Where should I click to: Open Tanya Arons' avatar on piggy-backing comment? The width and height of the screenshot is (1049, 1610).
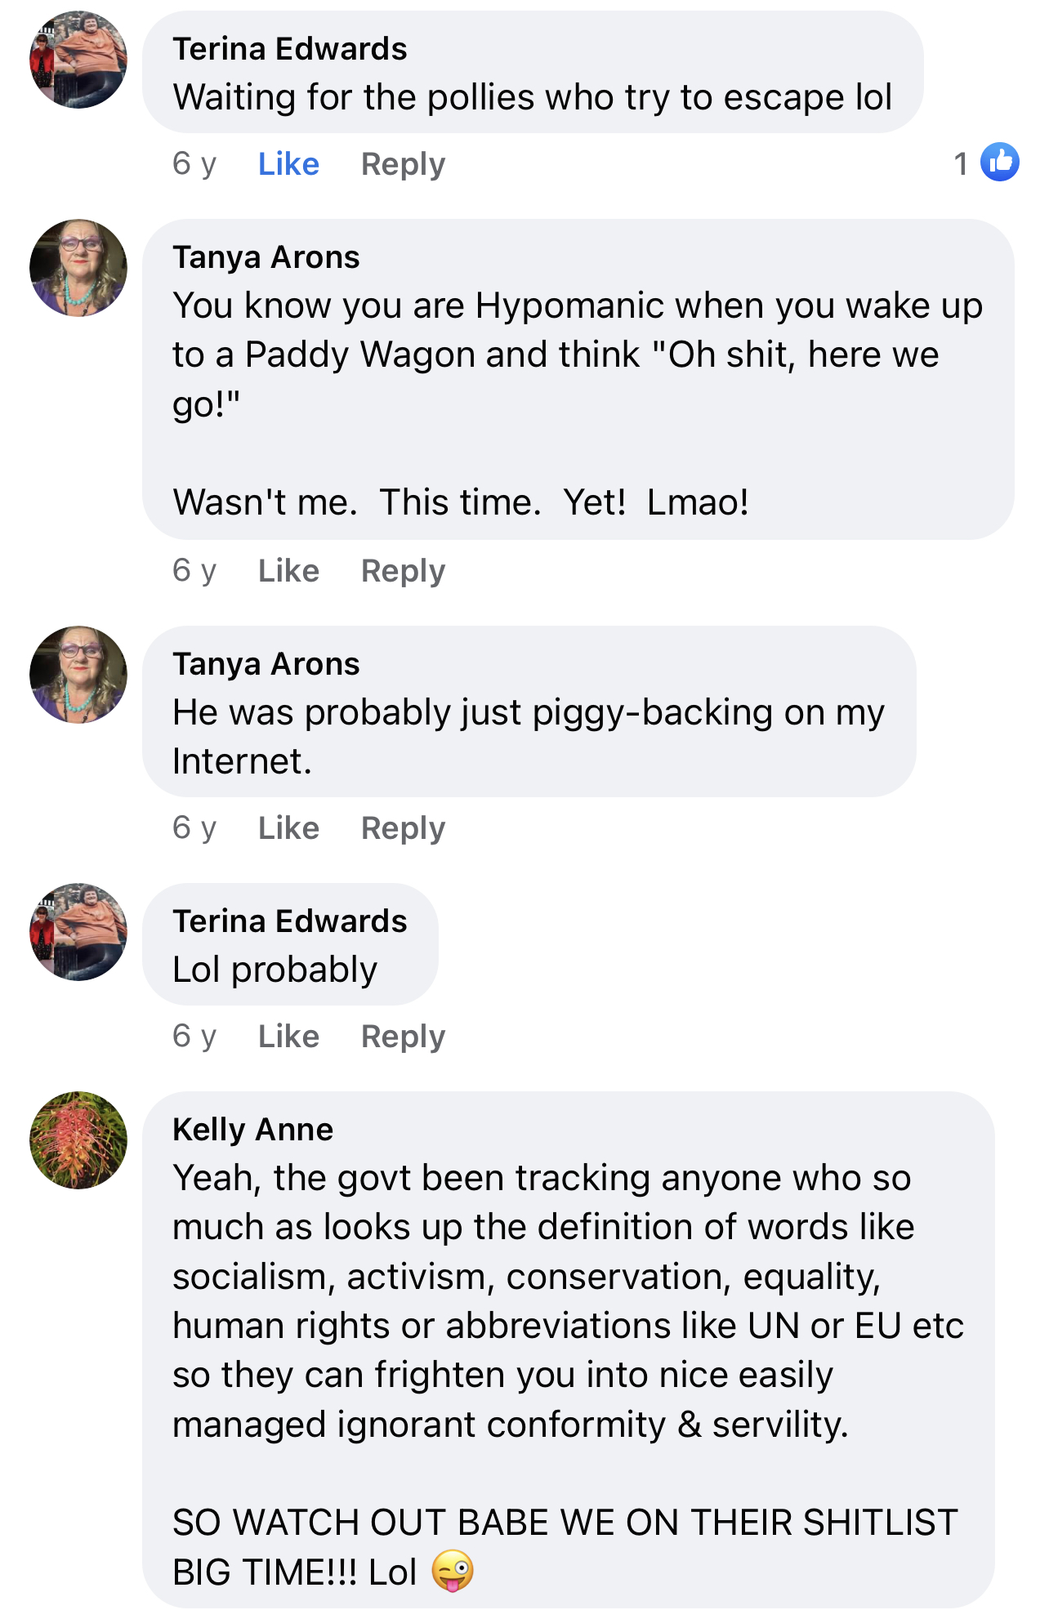coord(78,675)
